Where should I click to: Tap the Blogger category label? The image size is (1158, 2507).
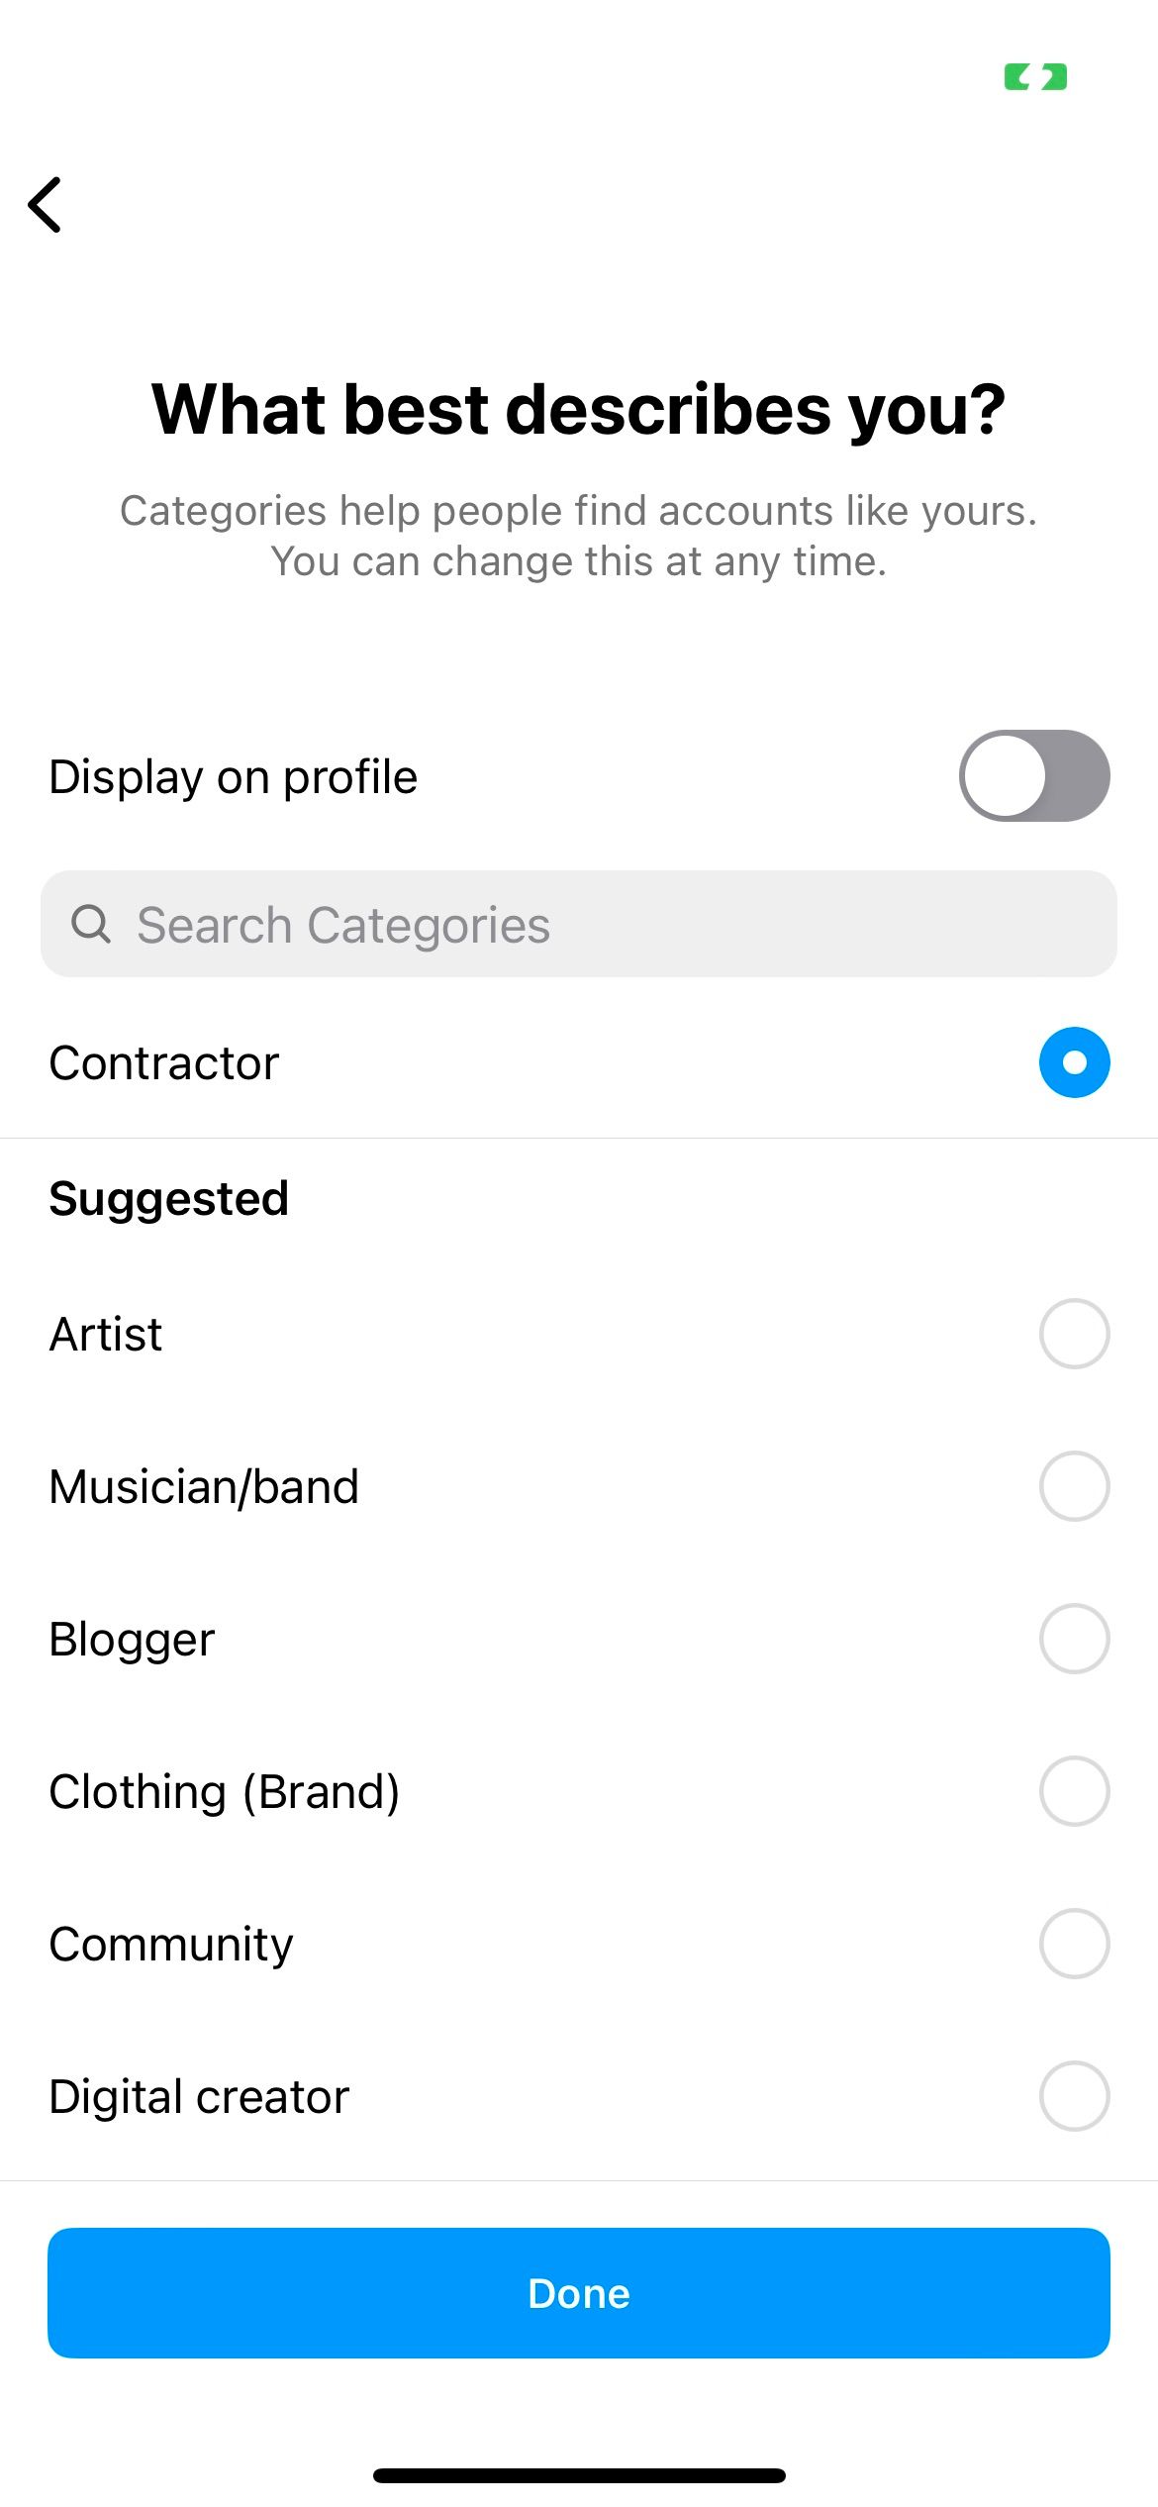tap(132, 1640)
